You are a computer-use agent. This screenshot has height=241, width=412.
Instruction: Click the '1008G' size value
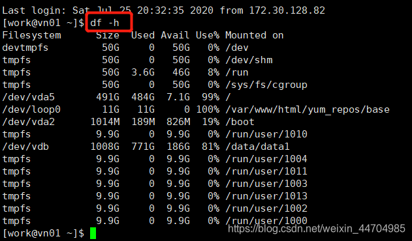coord(105,147)
